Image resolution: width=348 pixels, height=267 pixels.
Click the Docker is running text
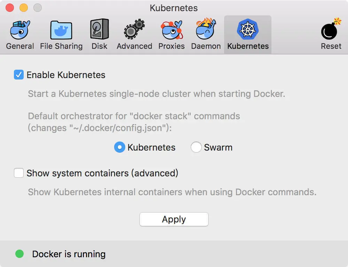tap(68, 254)
